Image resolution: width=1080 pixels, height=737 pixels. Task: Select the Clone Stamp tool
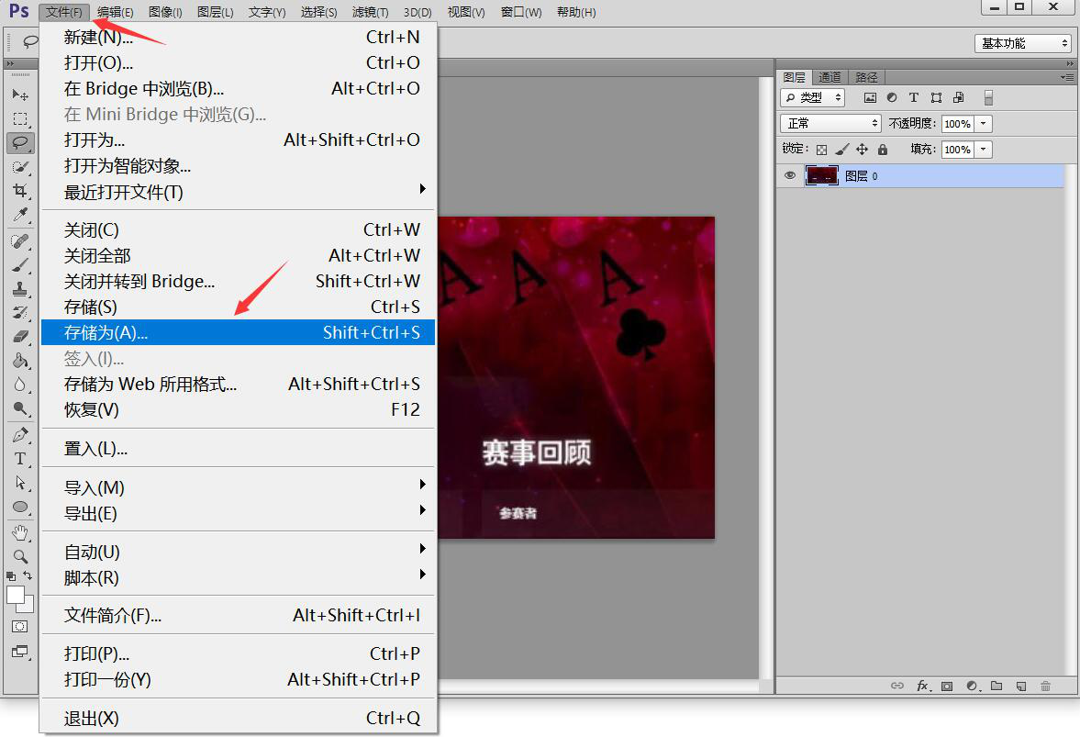coord(20,289)
